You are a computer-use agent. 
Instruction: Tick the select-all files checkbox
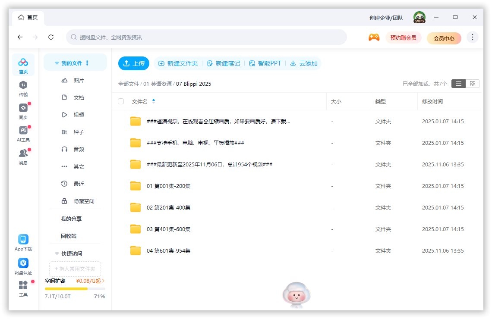121,101
